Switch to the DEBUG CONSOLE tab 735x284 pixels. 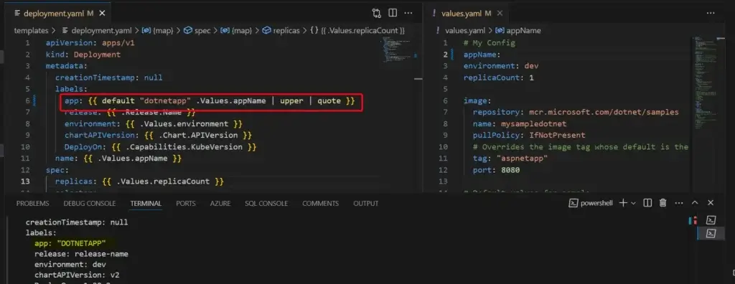pos(90,204)
